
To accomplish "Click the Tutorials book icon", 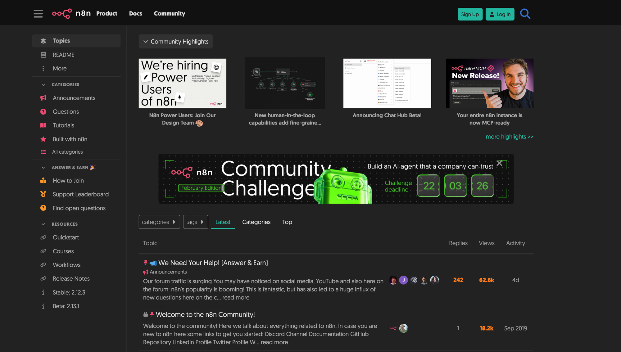I will [43, 125].
